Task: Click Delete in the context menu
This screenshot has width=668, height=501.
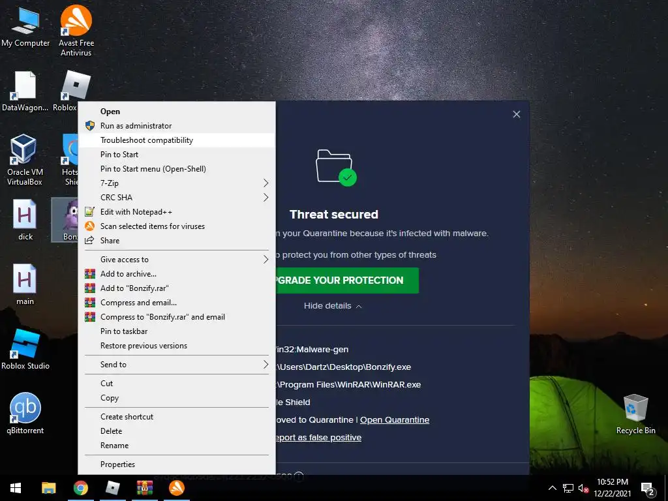Action: pyautogui.click(x=177, y=431)
